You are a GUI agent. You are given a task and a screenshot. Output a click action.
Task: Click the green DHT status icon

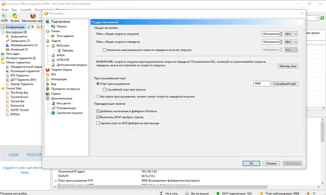point(218,193)
